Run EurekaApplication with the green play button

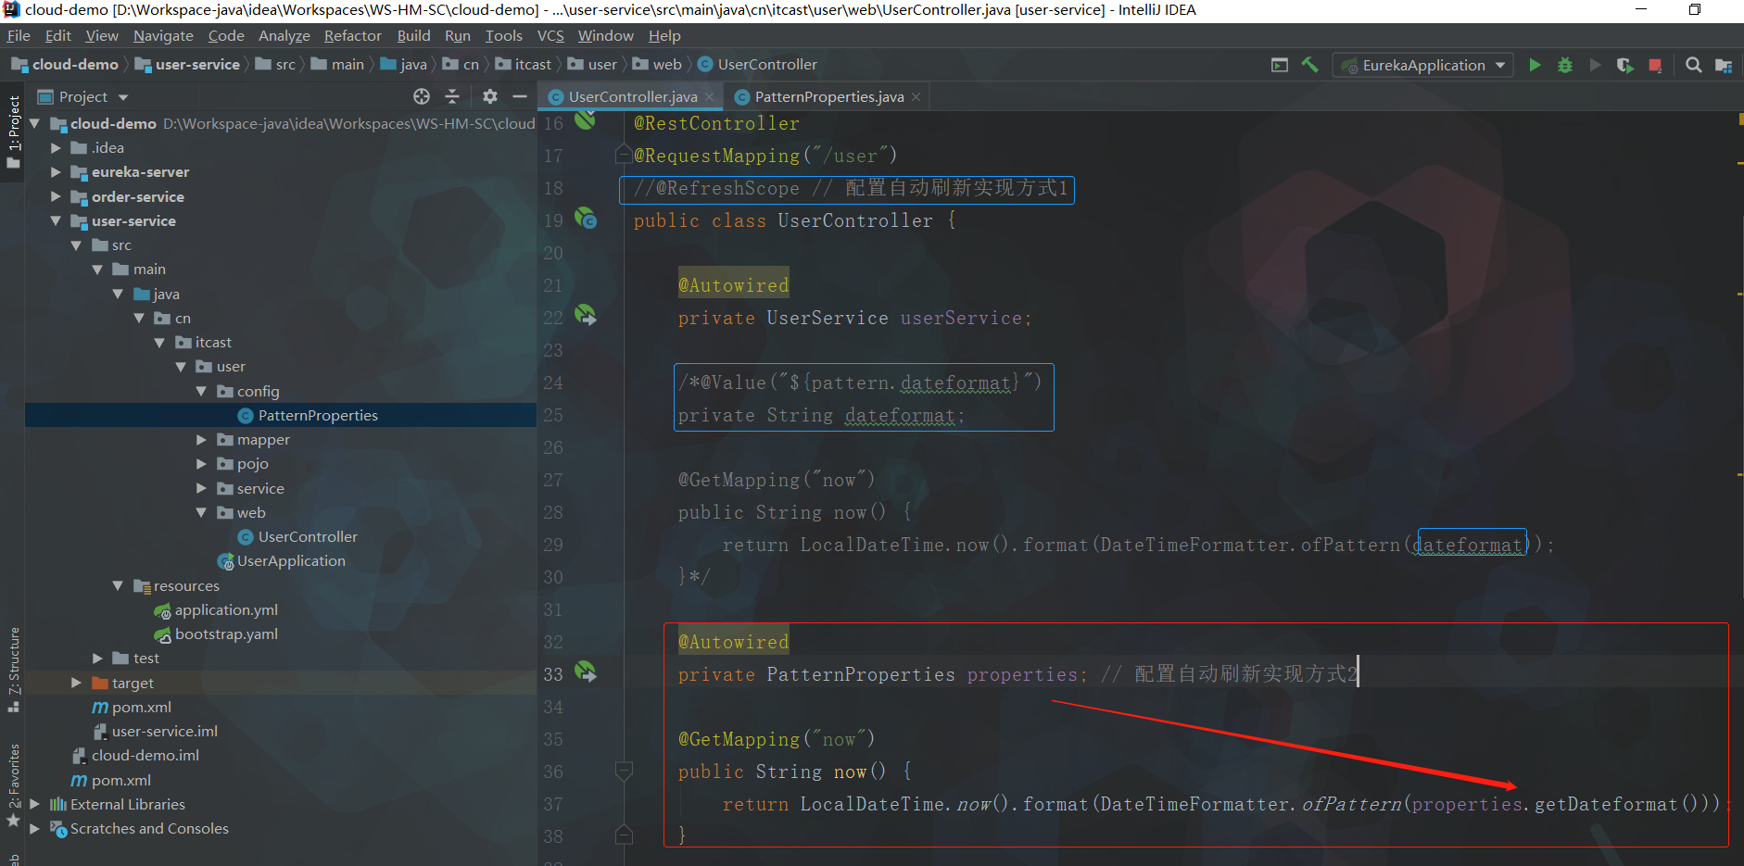click(x=1535, y=65)
